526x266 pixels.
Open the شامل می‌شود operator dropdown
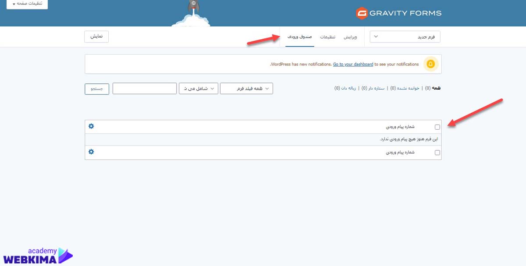click(199, 88)
